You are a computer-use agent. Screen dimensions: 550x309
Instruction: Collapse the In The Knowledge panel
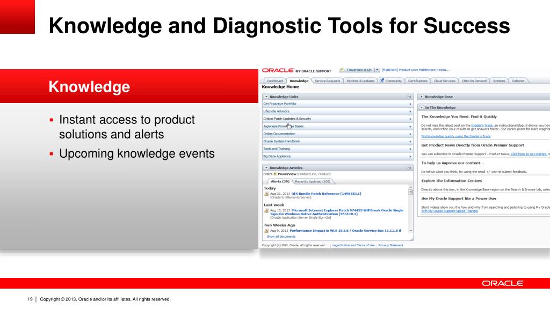point(422,107)
